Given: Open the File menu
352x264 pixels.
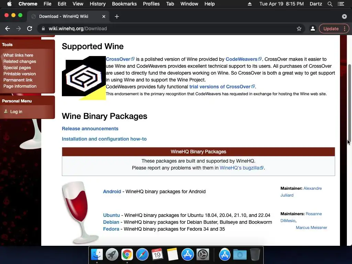Looking at the screenshot, I should coord(47,4).
